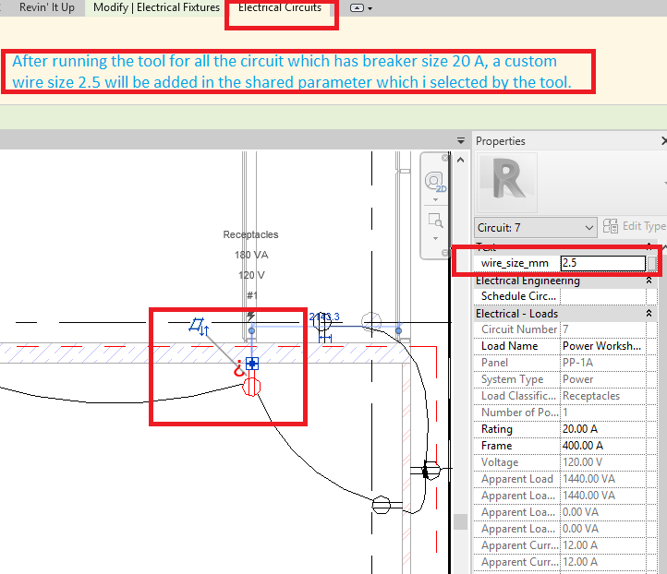Click the Load Classific... value Receptacles
667x574 pixels.
pos(602,396)
